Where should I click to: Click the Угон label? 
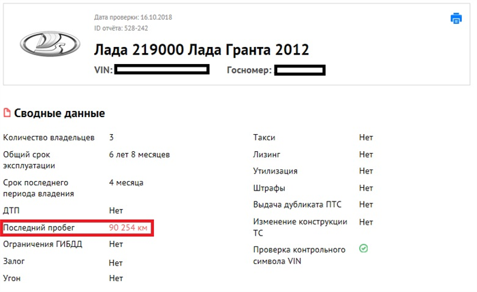(x=12, y=278)
